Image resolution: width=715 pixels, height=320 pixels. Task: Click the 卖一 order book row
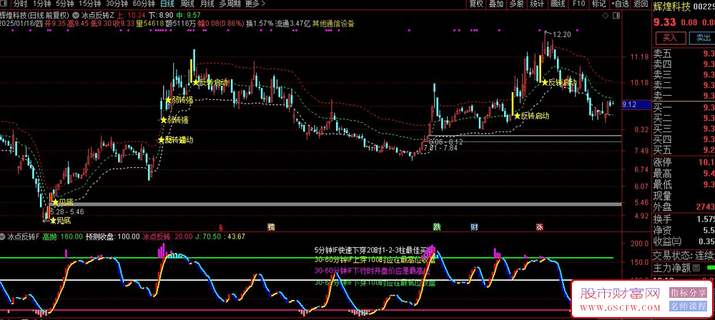[683, 96]
